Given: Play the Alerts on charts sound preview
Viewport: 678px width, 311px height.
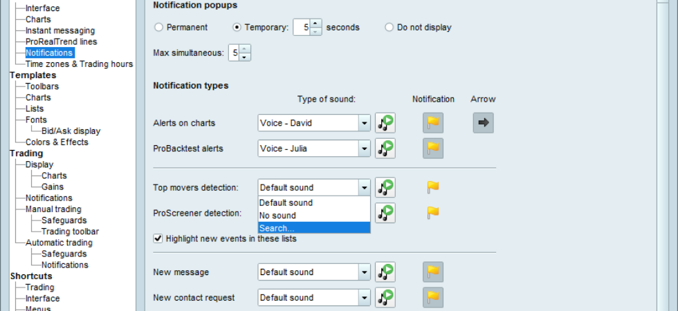Looking at the screenshot, I should pyautogui.click(x=385, y=123).
